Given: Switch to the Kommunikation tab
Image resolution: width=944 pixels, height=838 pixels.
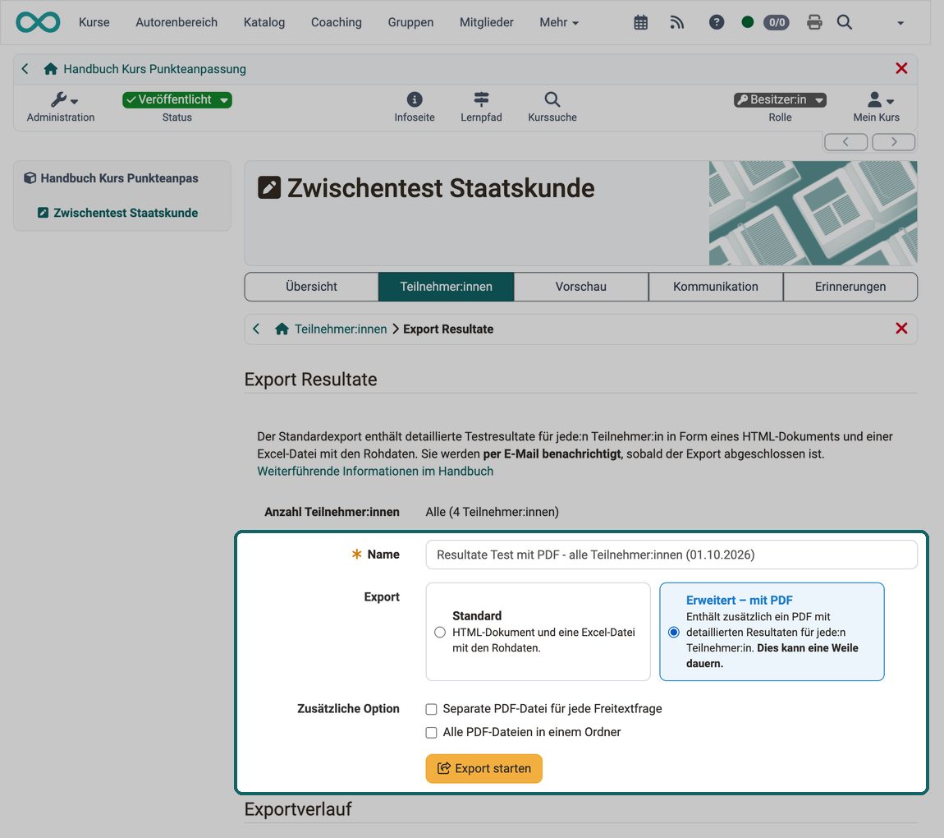Looking at the screenshot, I should pyautogui.click(x=715, y=287).
